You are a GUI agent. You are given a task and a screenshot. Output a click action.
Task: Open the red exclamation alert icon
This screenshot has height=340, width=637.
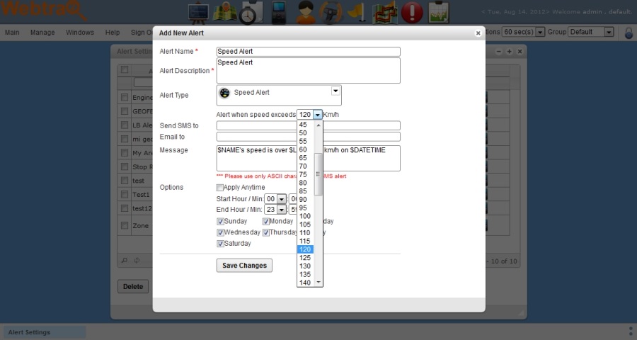[412, 12]
